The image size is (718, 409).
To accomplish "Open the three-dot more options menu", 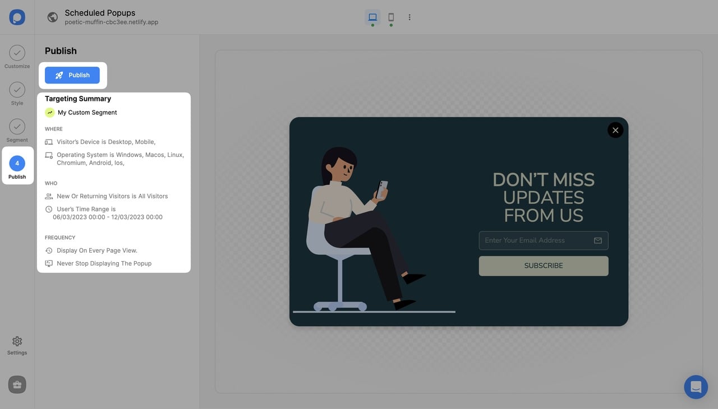I will 409,17.
